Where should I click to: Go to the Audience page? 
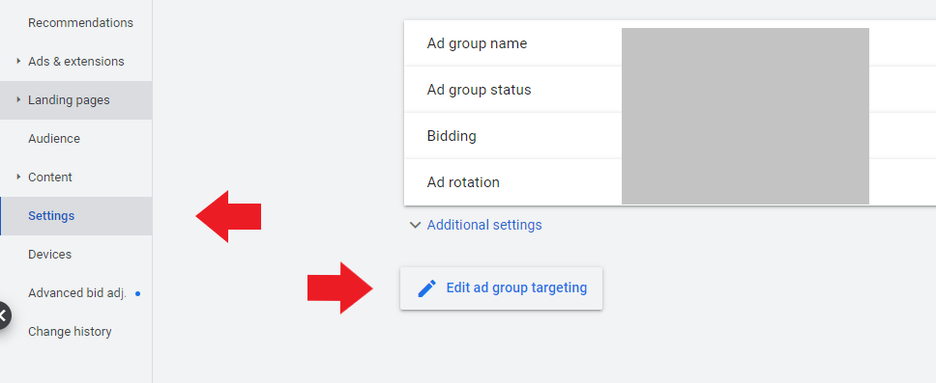click(54, 139)
